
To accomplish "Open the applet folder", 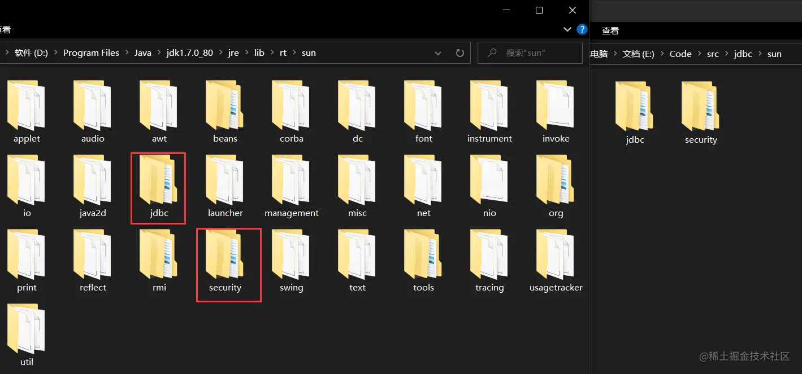I will point(27,112).
